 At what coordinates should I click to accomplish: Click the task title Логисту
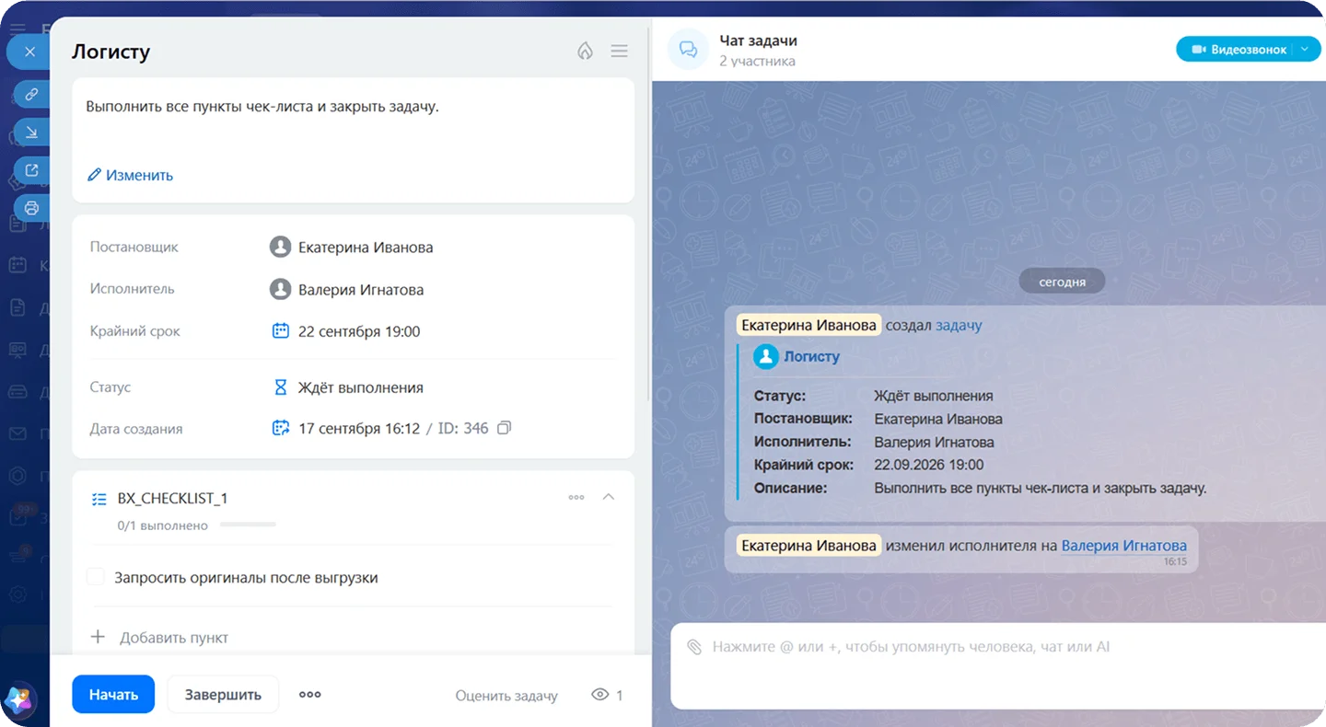tap(110, 52)
